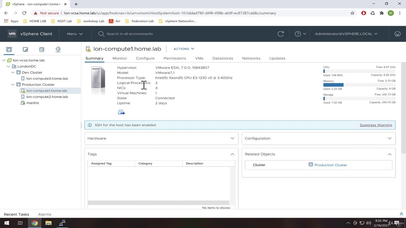Image resolution: width=406 pixels, height=228 pixels.
Task: Select the marlins VM in the tree
Action: (x=33, y=103)
